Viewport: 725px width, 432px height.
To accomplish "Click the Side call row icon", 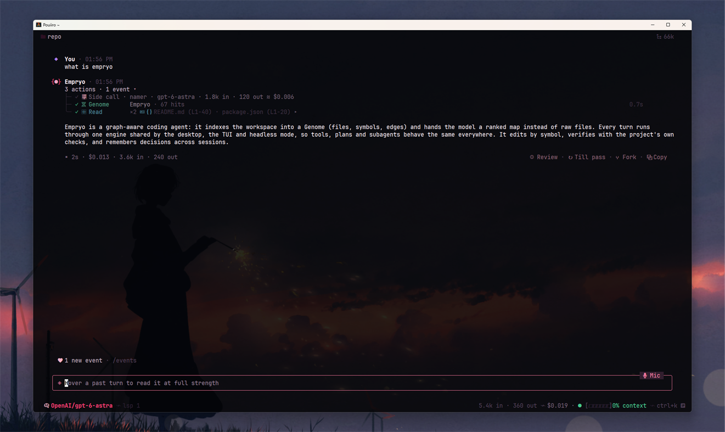I will tap(84, 97).
